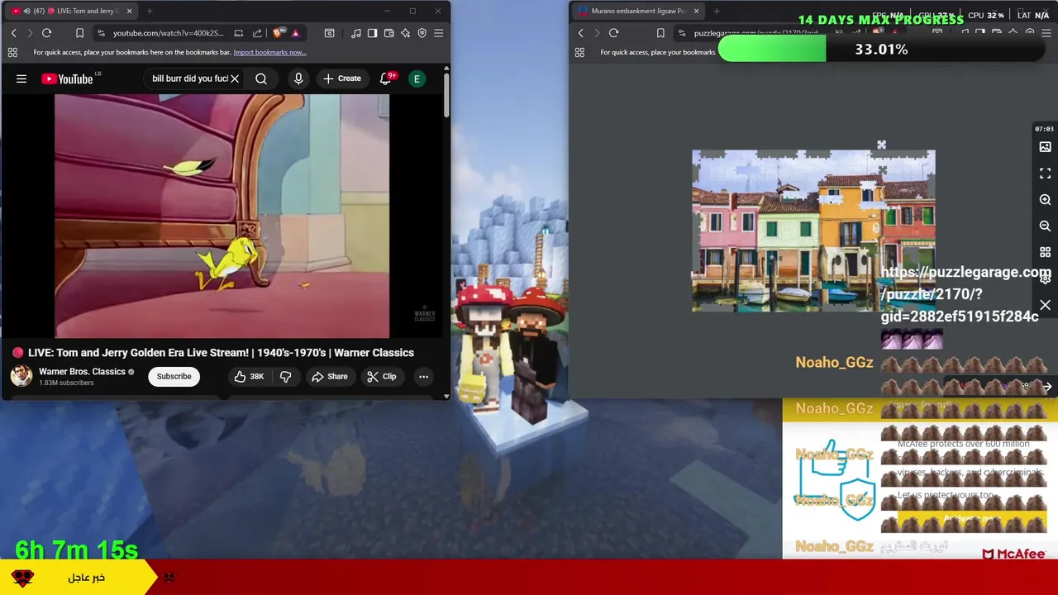Arrange puzzle pieces with grid icon

point(1046,252)
